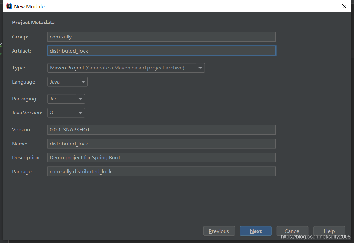Viewport: 354px width, 243px height.
Task: Close the New Module dialog
Action: [x=344, y=6]
